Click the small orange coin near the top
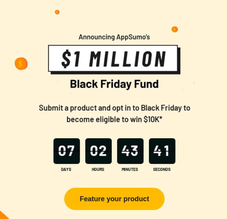227x219 pixels. point(57,12)
